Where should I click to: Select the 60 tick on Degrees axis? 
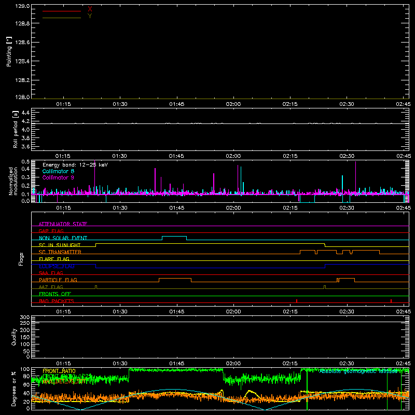26,384
